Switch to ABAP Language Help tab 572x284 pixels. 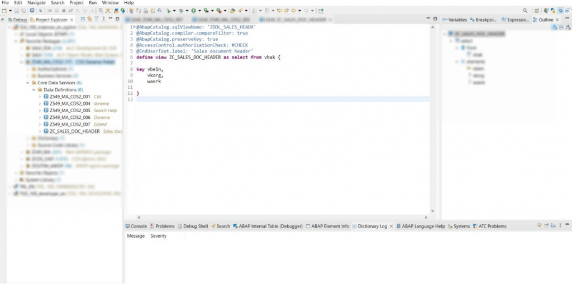tap(421, 226)
